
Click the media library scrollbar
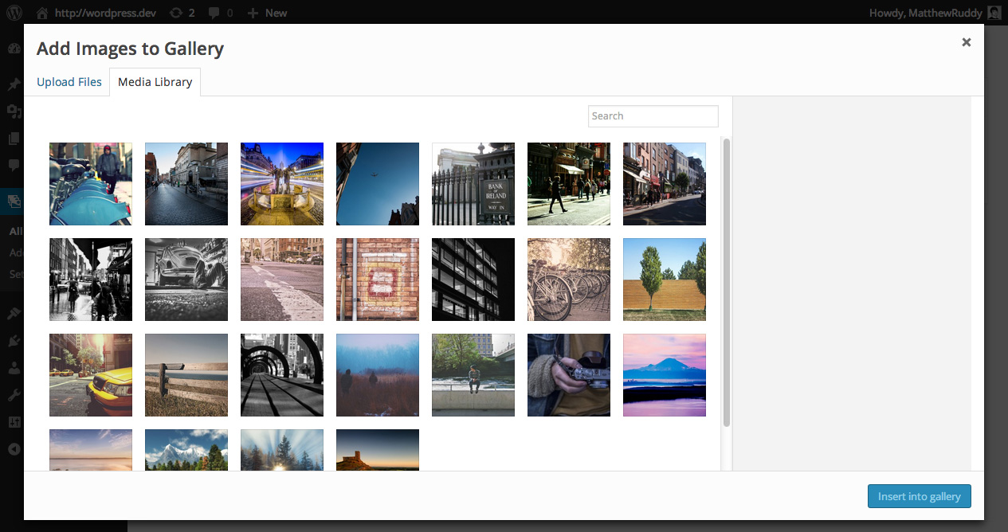tap(726, 283)
